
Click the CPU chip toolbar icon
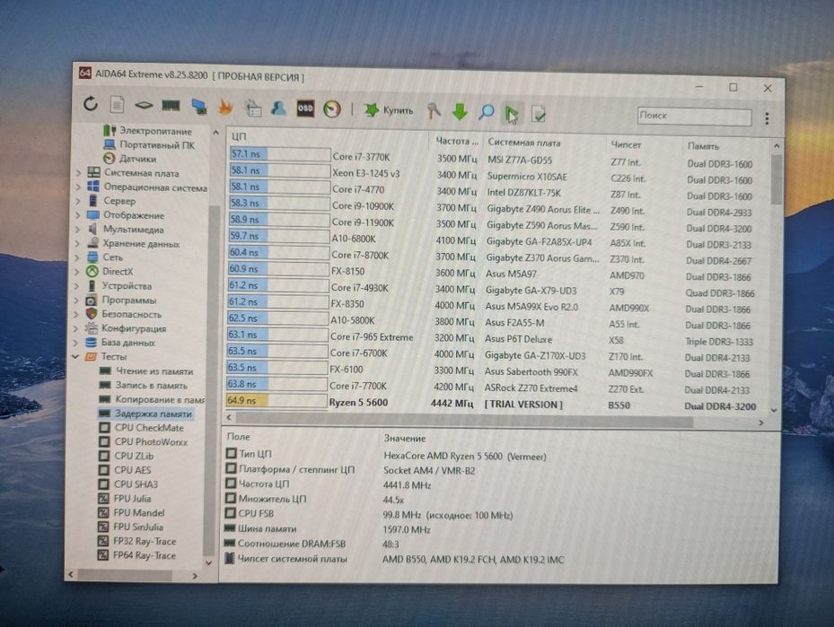(x=144, y=105)
